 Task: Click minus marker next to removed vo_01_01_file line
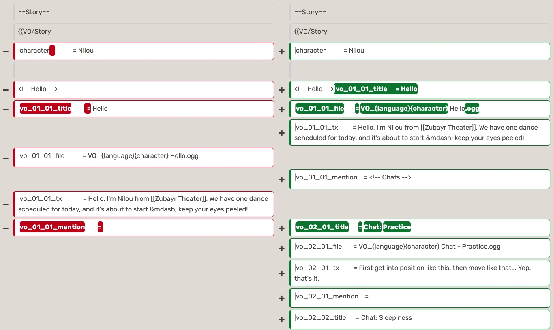point(6,158)
